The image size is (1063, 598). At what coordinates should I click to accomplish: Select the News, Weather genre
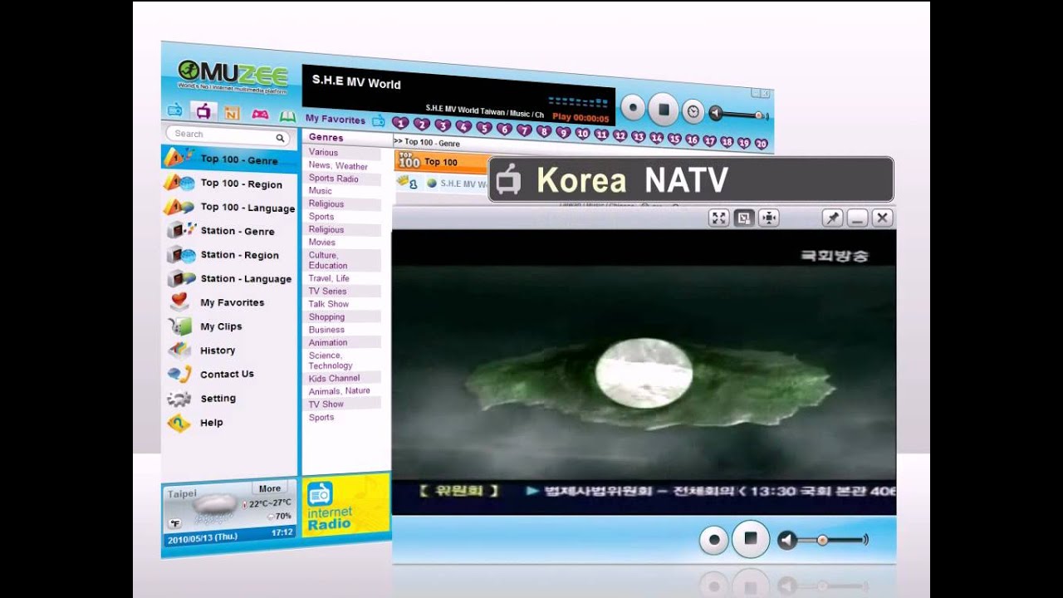click(x=338, y=166)
